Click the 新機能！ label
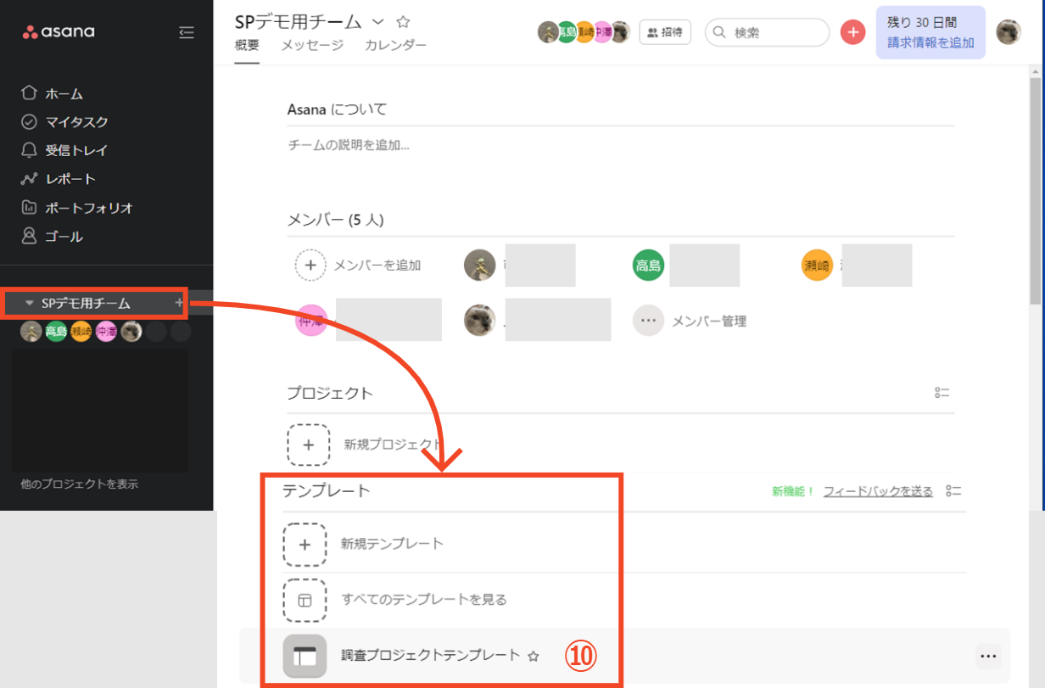Image resolution: width=1045 pixels, height=688 pixels. coord(793,491)
